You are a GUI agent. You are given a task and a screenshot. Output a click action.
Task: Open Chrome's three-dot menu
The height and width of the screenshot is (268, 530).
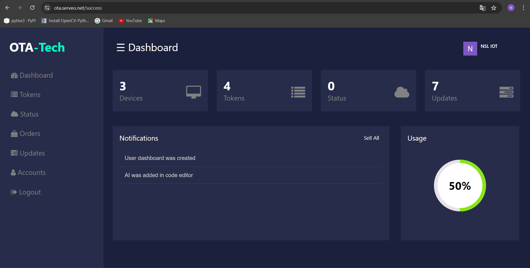click(x=523, y=8)
